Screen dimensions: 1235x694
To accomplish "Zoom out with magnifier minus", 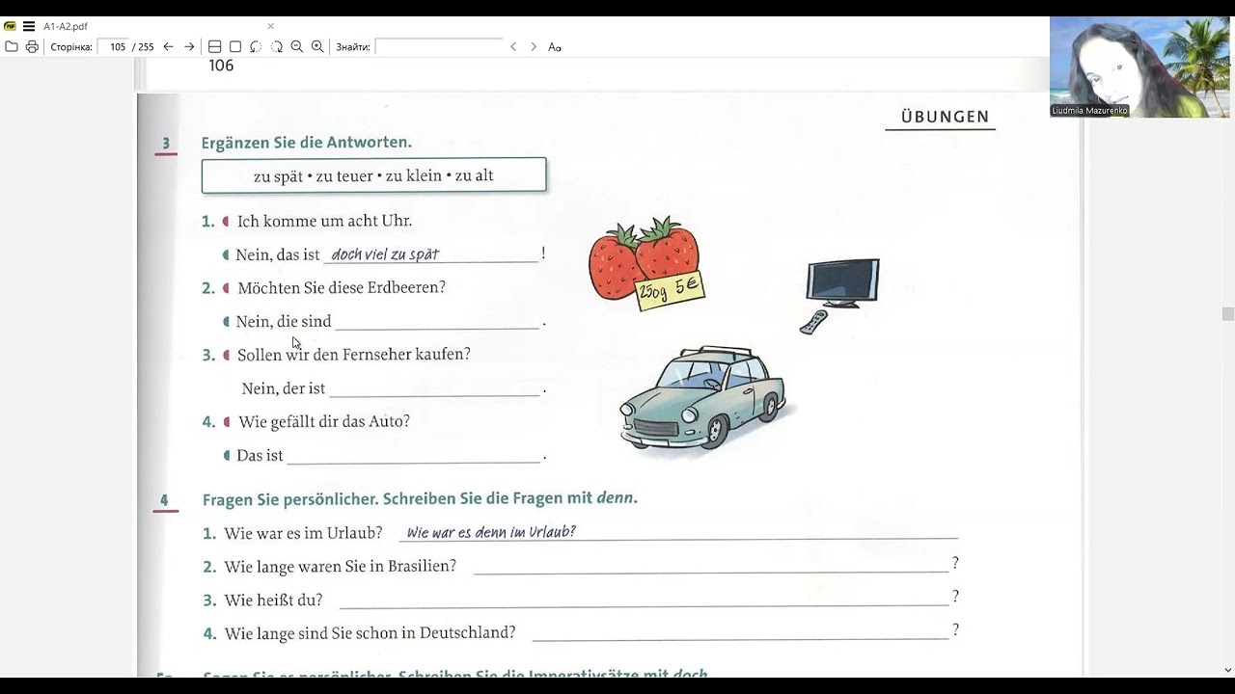I will pyautogui.click(x=297, y=46).
